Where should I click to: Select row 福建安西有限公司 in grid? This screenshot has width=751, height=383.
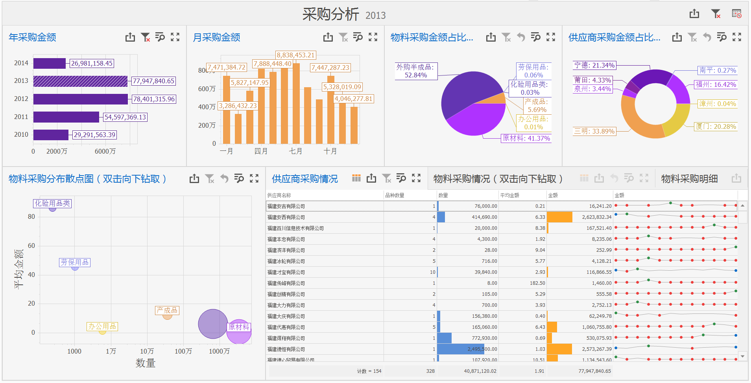[501, 217]
